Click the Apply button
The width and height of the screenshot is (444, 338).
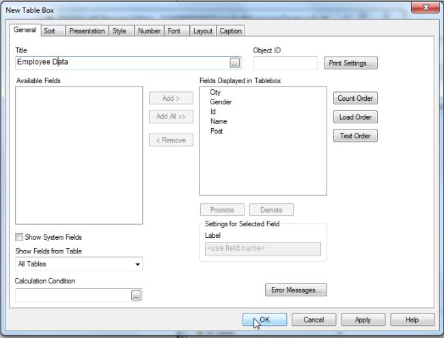(363, 320)
